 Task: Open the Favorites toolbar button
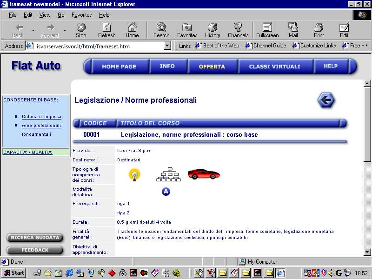[x=187, y=31]
